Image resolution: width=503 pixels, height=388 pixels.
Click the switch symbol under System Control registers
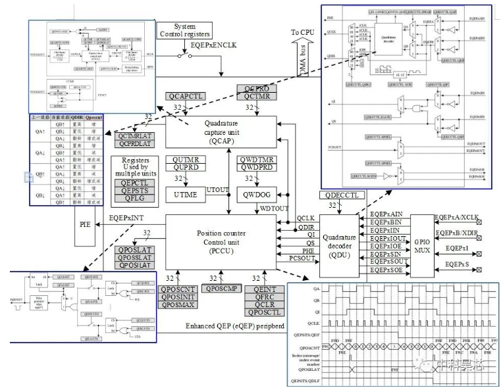pos(185,56)
